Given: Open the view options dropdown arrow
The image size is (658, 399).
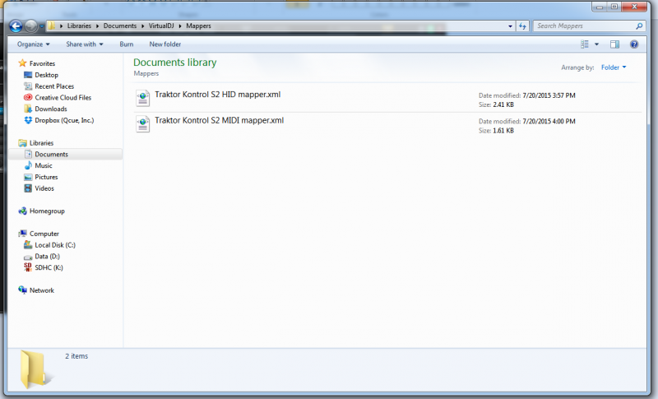Looking at the screenshot, I should click(597, 44).
